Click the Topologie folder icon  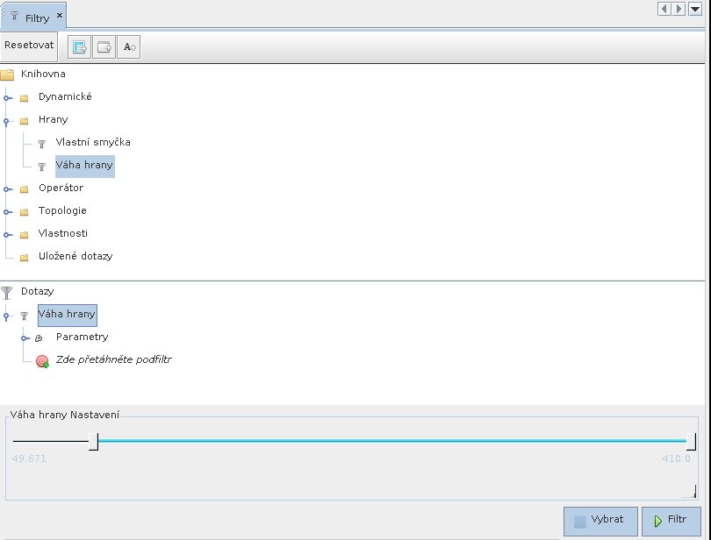(x=24, y=212)
